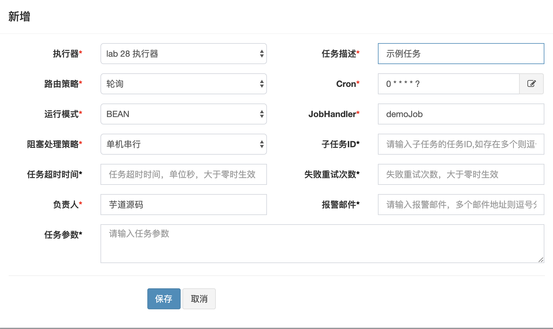Screen dimensions: 553x329
Task: Open the 运行模式 BEAN dropdown
Action: (x=183, y=114)
